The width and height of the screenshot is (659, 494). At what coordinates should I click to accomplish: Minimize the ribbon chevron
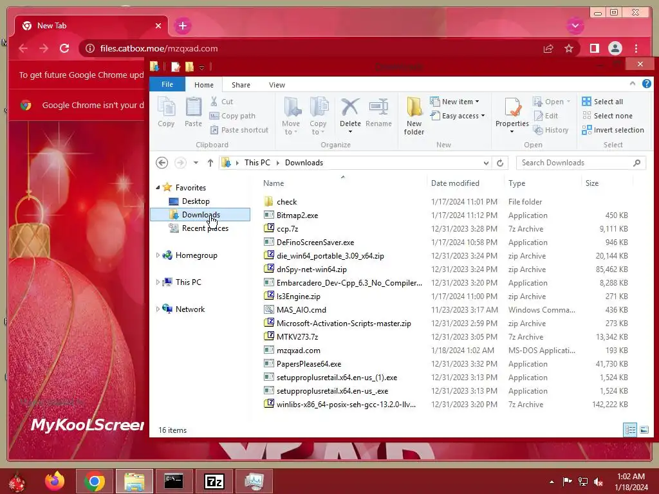click(x=632, y=84)
